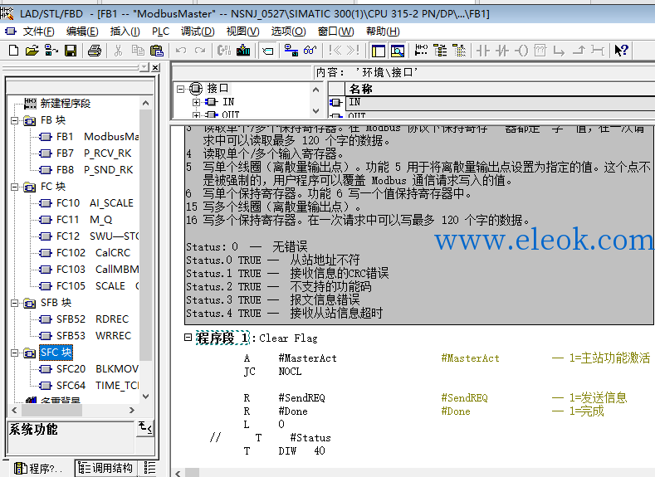Collapse 程序段 1 network
The width and height of the screenshot is (655, 477).
coord(188,337)
